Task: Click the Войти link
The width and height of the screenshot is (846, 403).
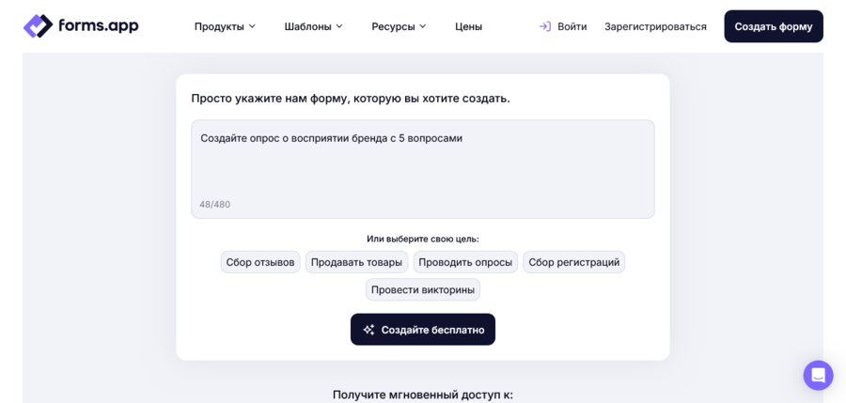Action: coord(572,26)
